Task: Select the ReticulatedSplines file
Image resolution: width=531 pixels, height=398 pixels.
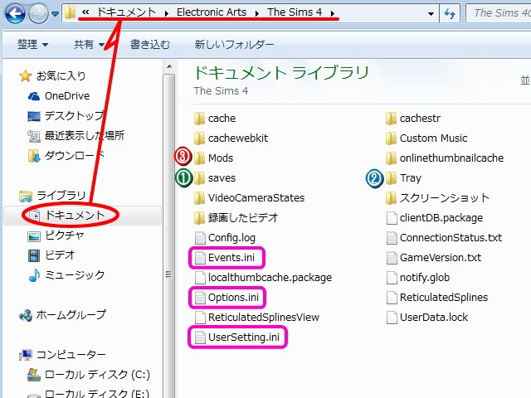Action: coord(437,298)
